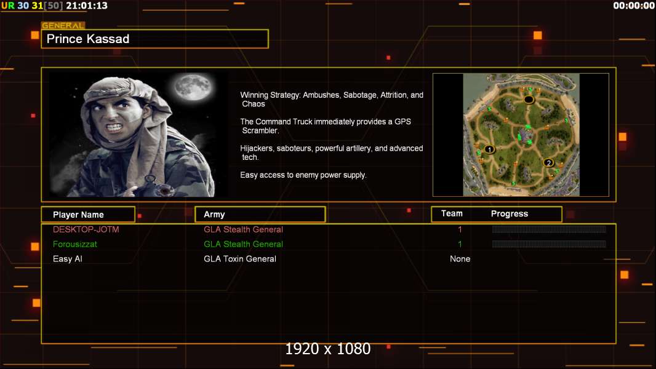Image resolution: width=656 pixels, height=369 pixels.
Task: Click start position marker 2 on map
Action: pyautogui.click(x=548, y=162)
